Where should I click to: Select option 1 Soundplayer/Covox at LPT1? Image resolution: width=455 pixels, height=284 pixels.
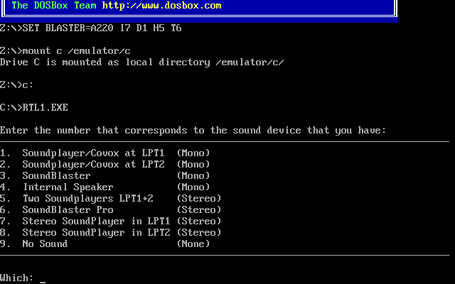tap(105, 153)
